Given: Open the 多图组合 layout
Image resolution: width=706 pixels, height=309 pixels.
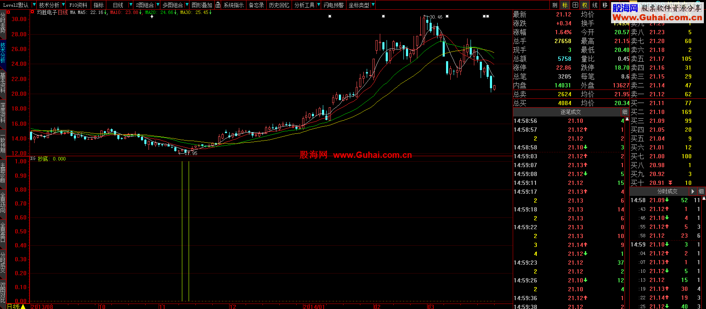Looking at the screenshot, I should 173,5.
